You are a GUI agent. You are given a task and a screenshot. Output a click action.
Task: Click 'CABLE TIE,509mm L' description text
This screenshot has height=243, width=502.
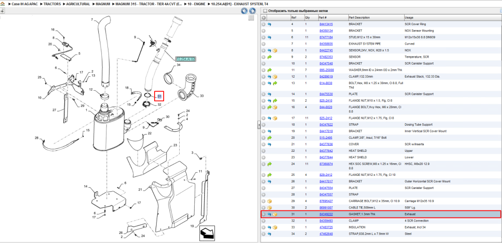[x=363, y=207]
